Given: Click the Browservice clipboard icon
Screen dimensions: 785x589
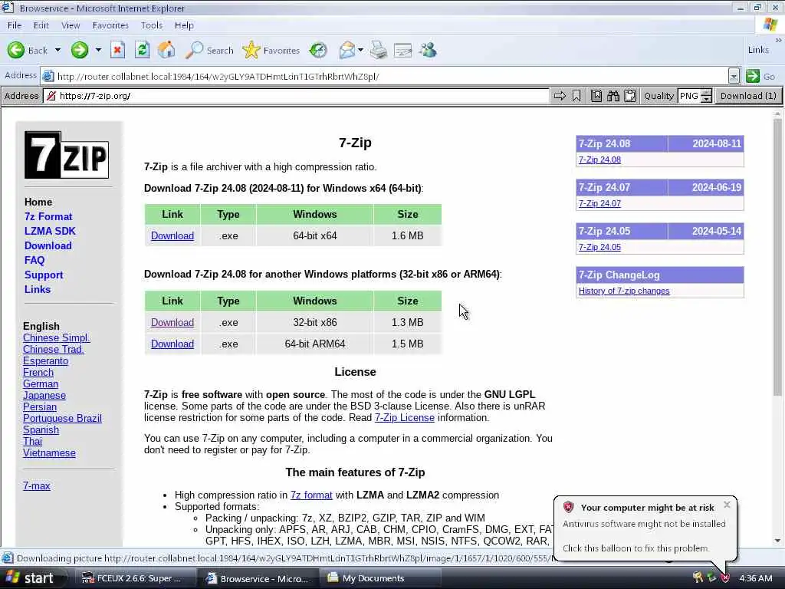Looking at the screenshot, I should pyautogui.click(x=630, y=96).
